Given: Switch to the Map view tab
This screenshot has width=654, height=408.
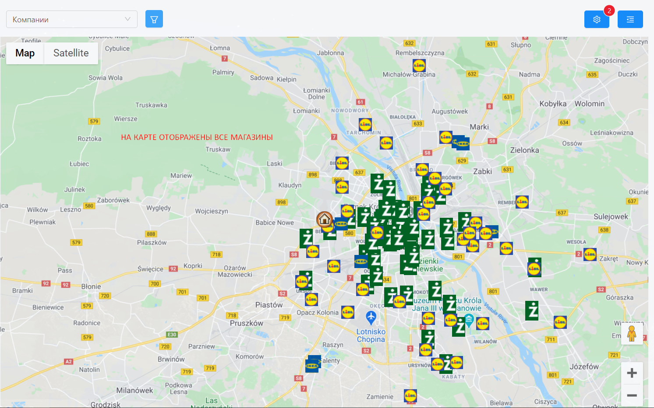Looking at the screenshot, I should click(x=25, y=53).
